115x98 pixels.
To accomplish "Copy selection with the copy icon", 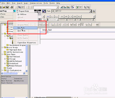I will click(x=20, y=7).
